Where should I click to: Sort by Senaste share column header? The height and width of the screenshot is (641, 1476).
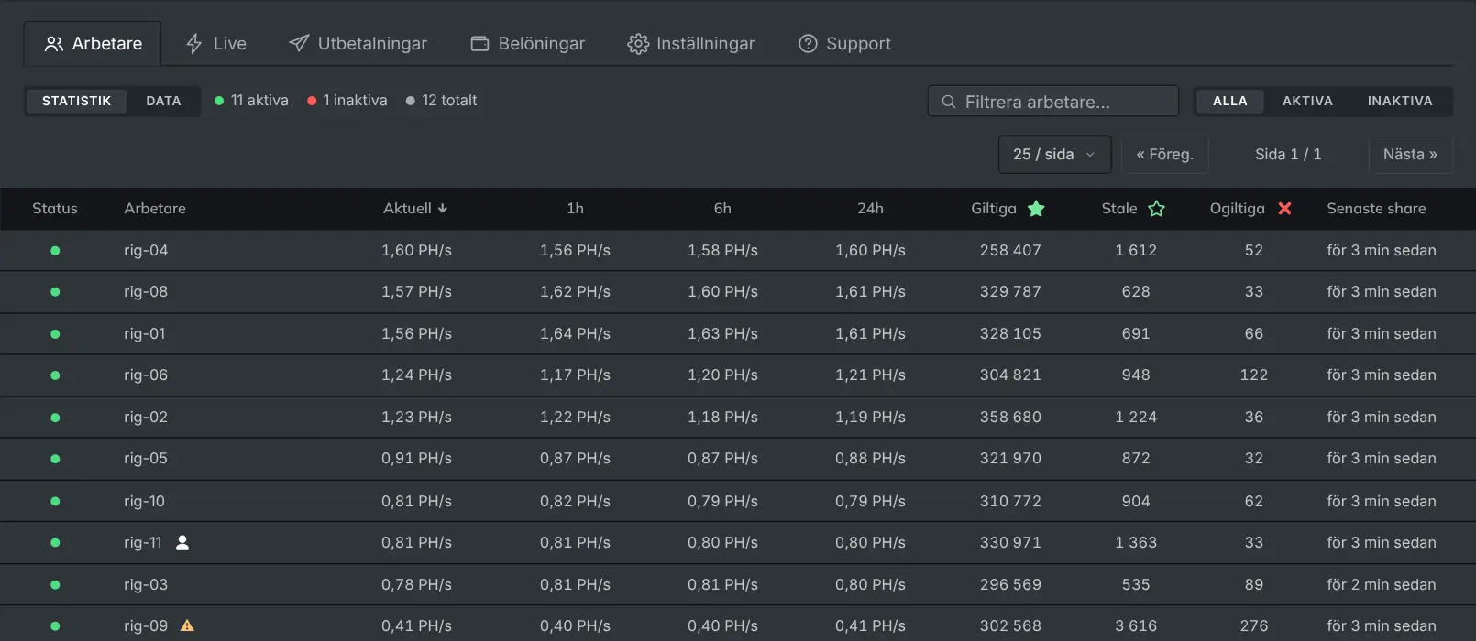point(1376,209)
